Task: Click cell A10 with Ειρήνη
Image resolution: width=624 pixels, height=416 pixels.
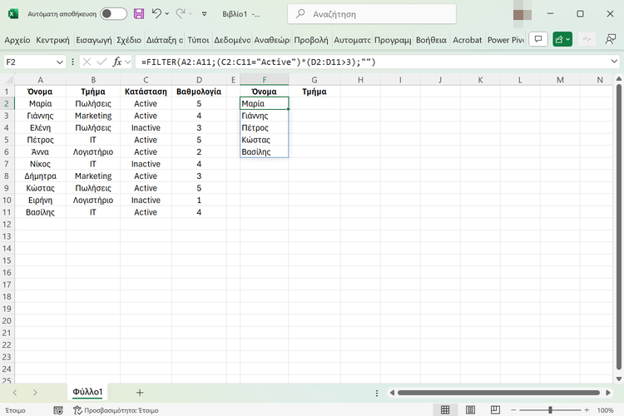Action: (x=40, y=201)
